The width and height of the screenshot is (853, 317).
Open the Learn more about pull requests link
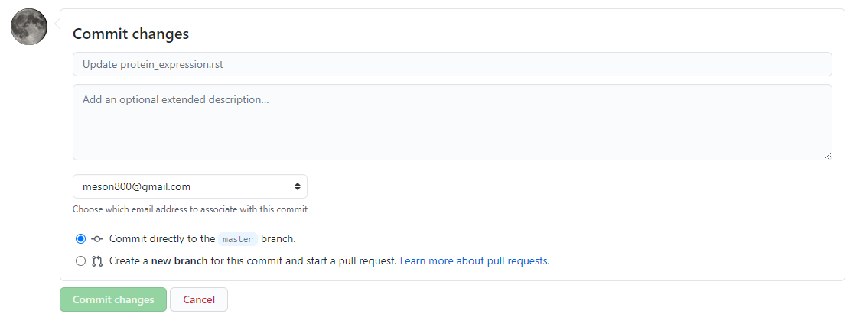click(x=475, y=261)
